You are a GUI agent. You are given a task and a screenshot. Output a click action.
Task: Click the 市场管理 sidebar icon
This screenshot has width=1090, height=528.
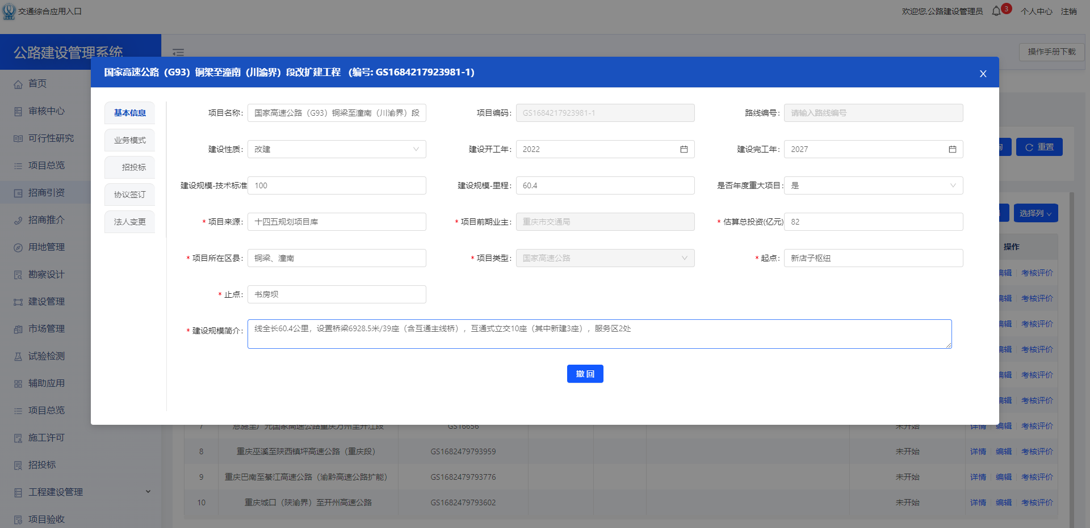(x=18, y=329)
